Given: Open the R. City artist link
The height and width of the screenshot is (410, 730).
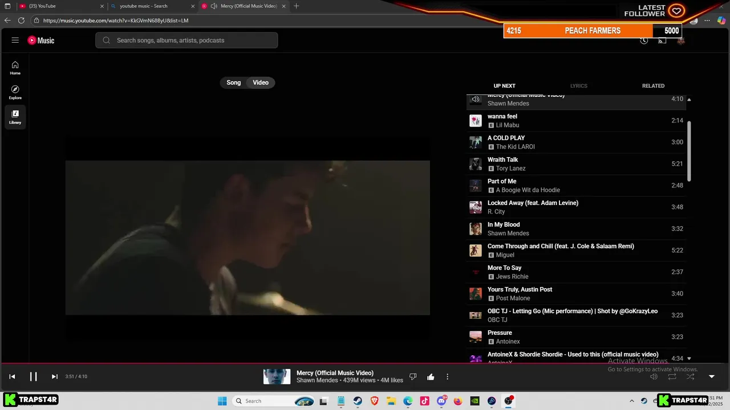Looking at the screenshot, I should (496, 212).
